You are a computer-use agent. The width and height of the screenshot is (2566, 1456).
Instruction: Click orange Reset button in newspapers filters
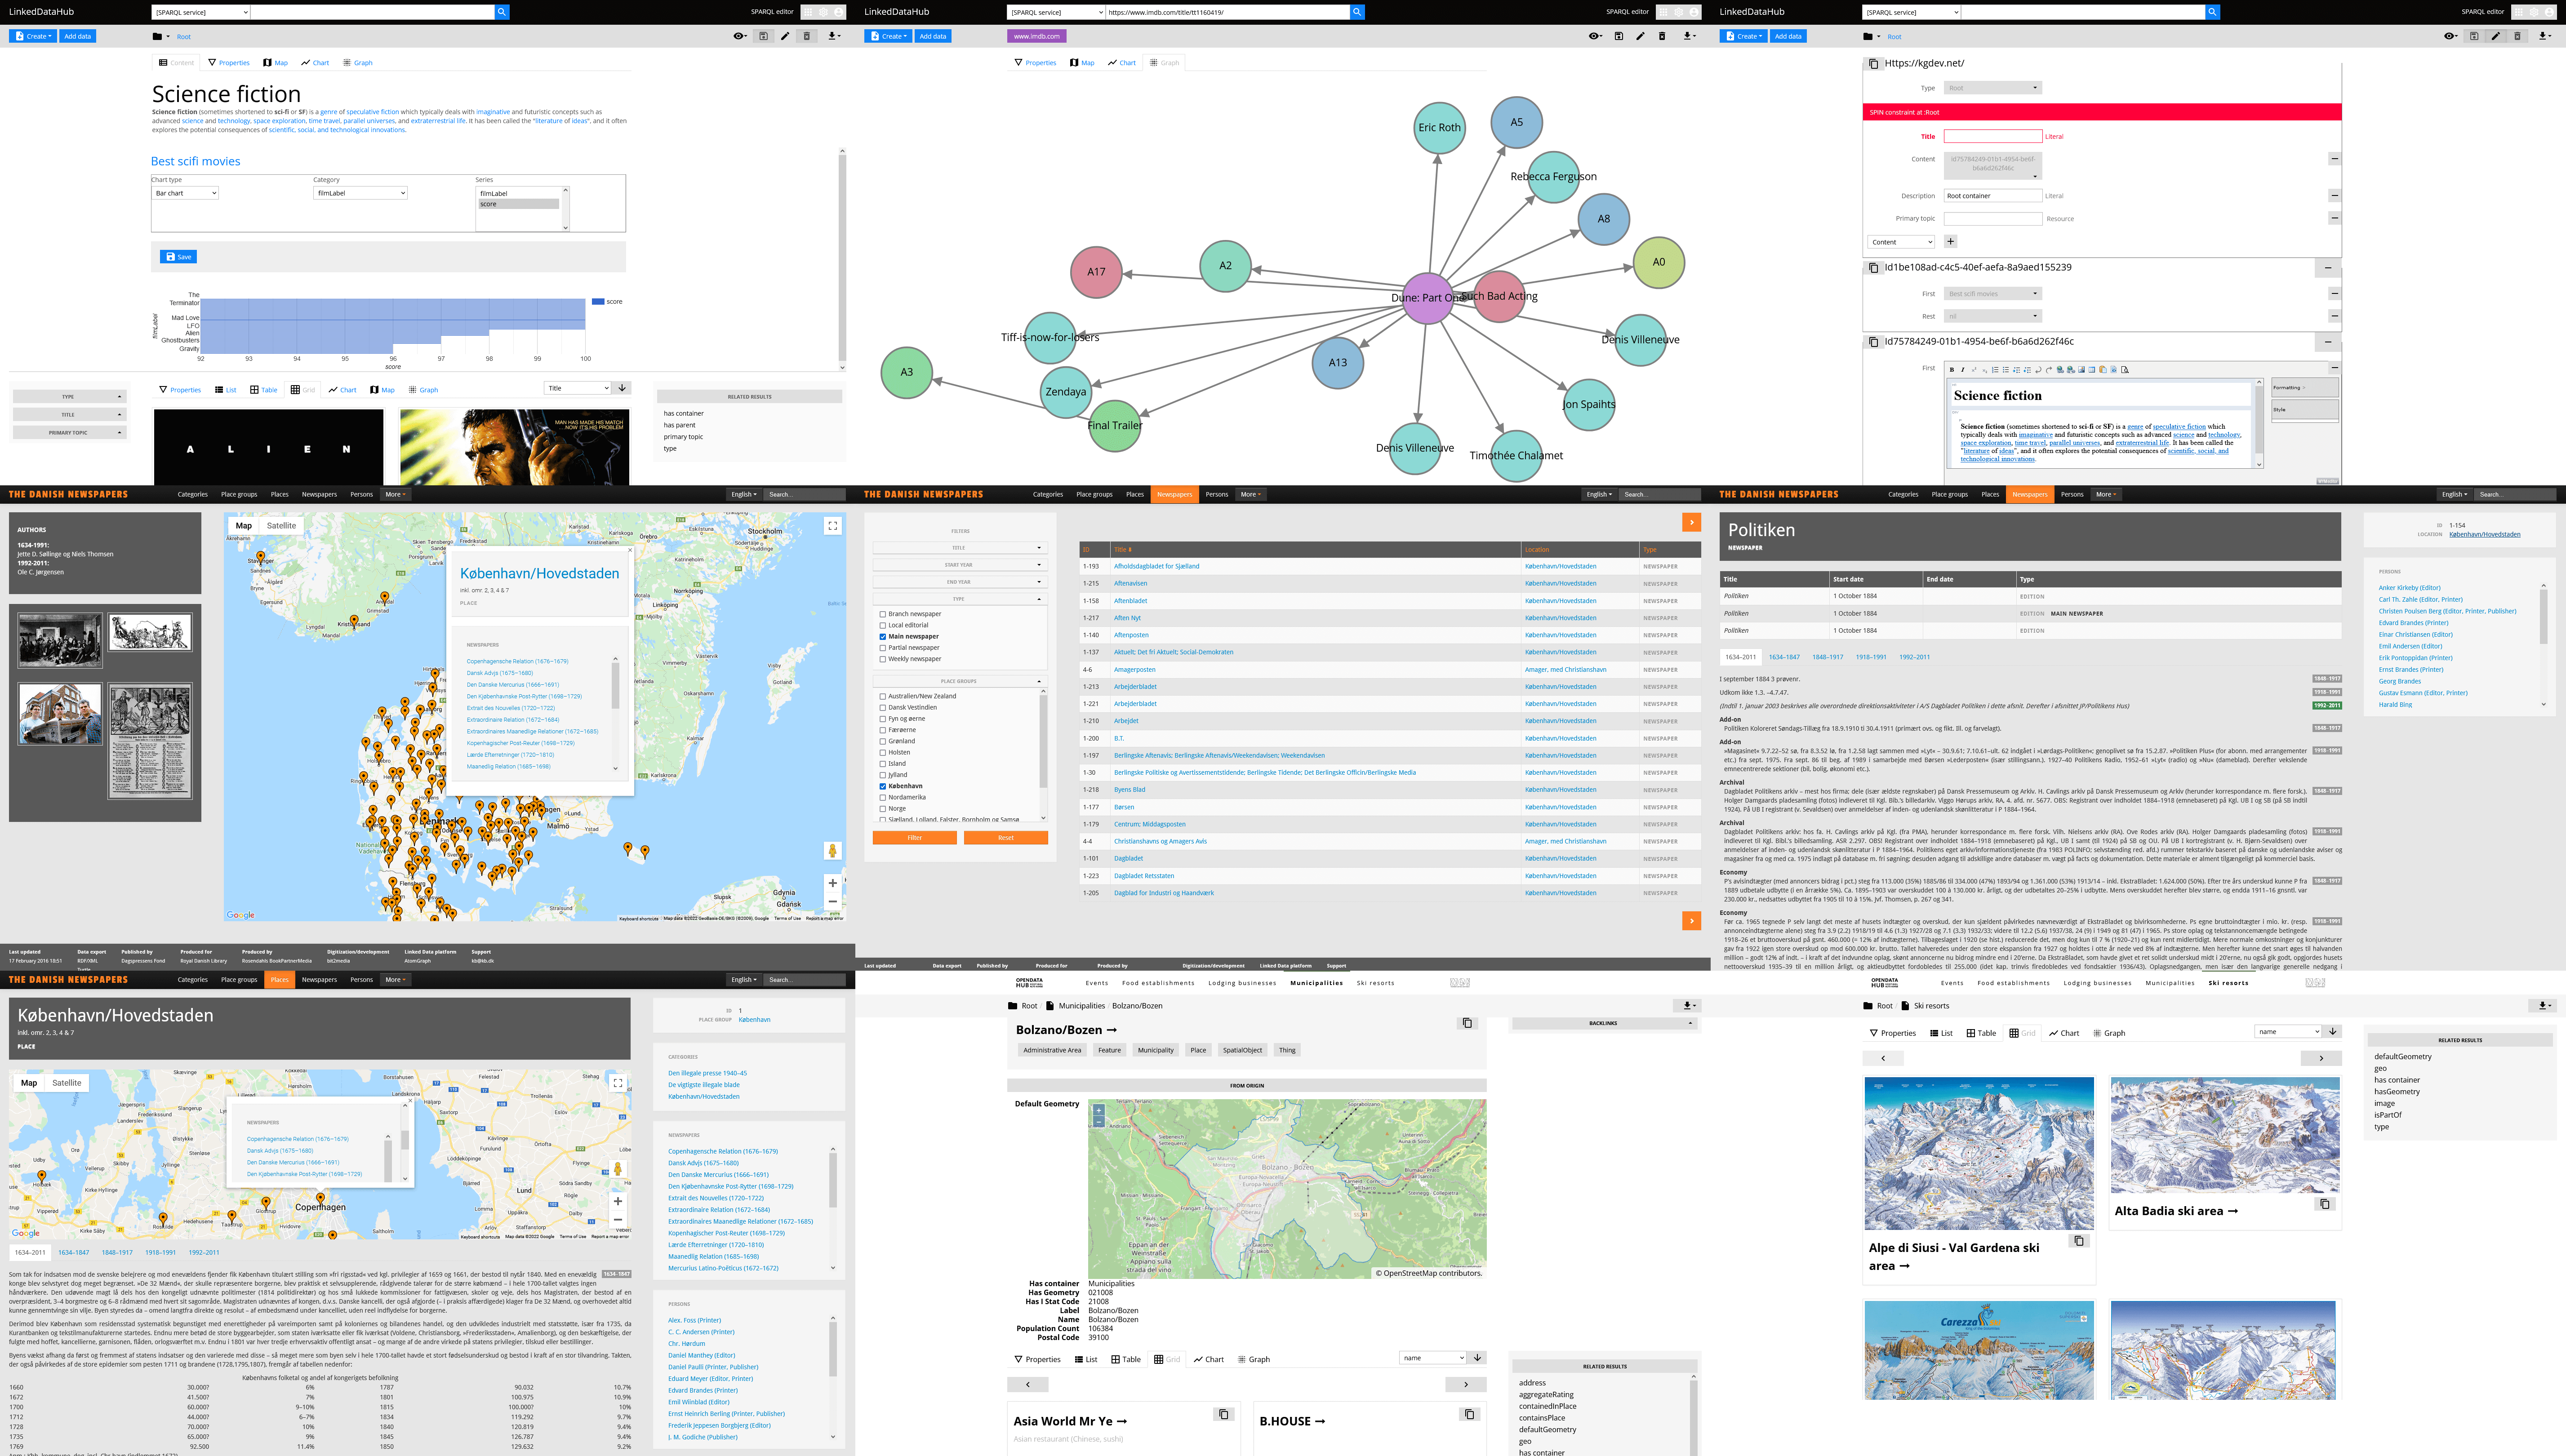point(1006,838)
